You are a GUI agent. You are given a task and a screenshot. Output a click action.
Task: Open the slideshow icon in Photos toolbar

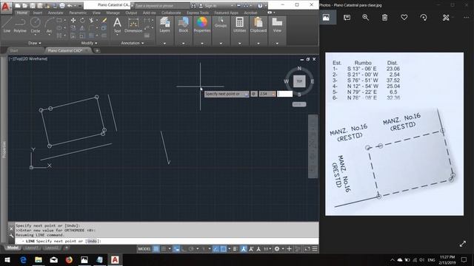click(x=347, y=18)
